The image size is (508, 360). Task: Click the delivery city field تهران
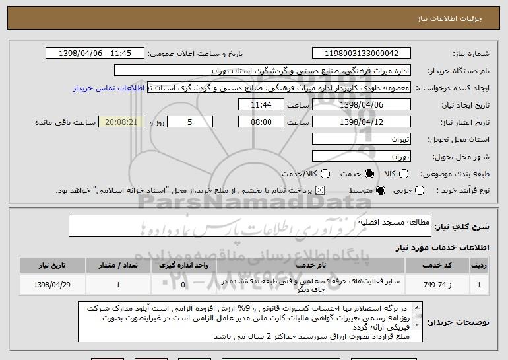(362, 157)
